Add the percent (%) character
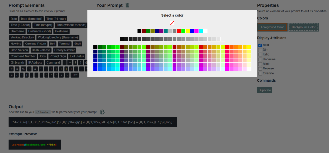Image resolution: width=329 pixels, height=153 pixels. click(x=23, y=69)
